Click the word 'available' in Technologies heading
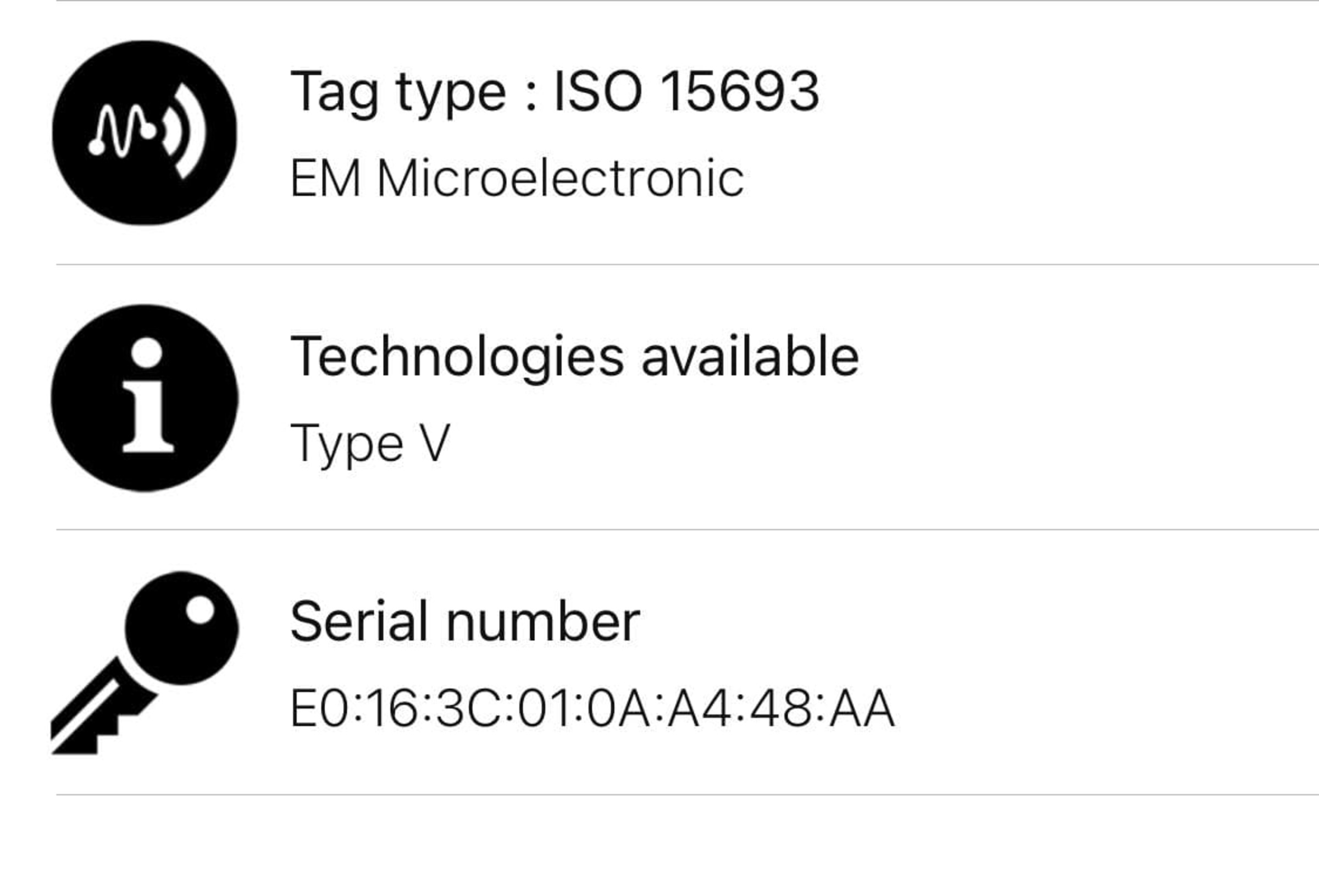1319x888 pixels. [750, 357]
